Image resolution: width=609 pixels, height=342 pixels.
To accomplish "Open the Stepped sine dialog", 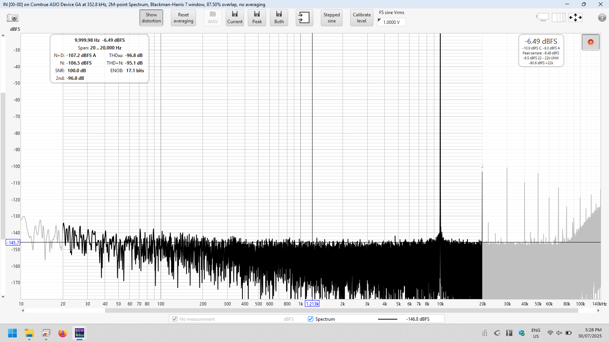I will 332,17.
